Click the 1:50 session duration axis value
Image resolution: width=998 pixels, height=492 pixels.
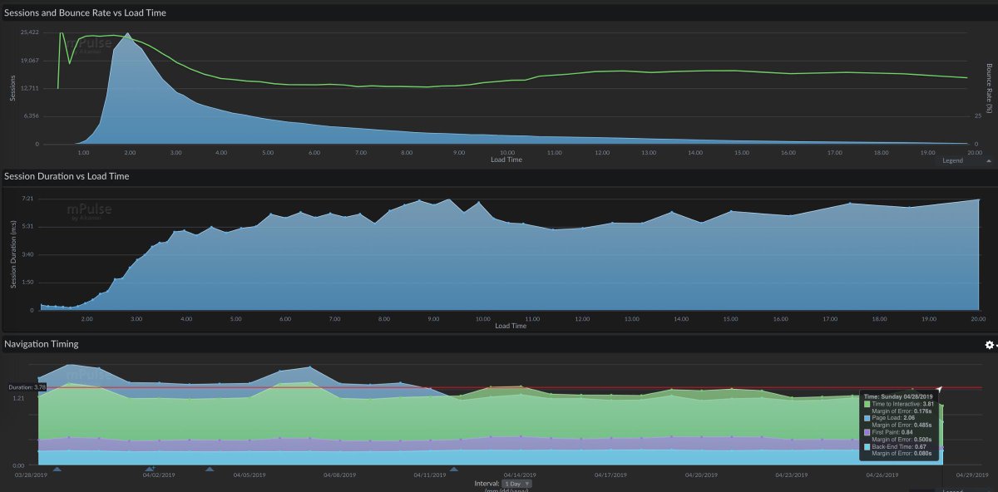click(27, 282)
